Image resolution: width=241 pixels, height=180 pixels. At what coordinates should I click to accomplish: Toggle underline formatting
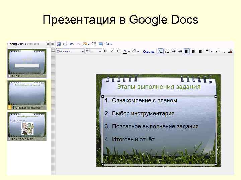click(118, 51)
